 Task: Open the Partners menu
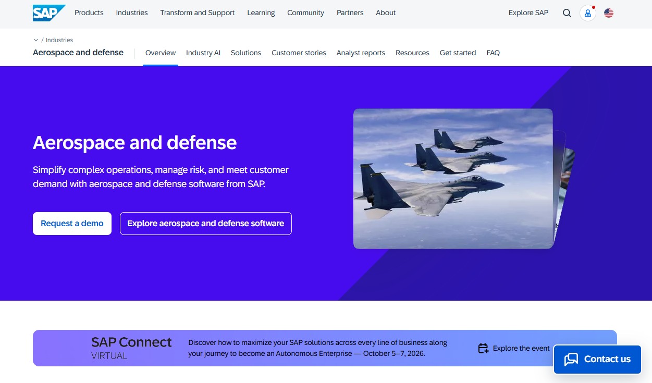tap(350, 13)
